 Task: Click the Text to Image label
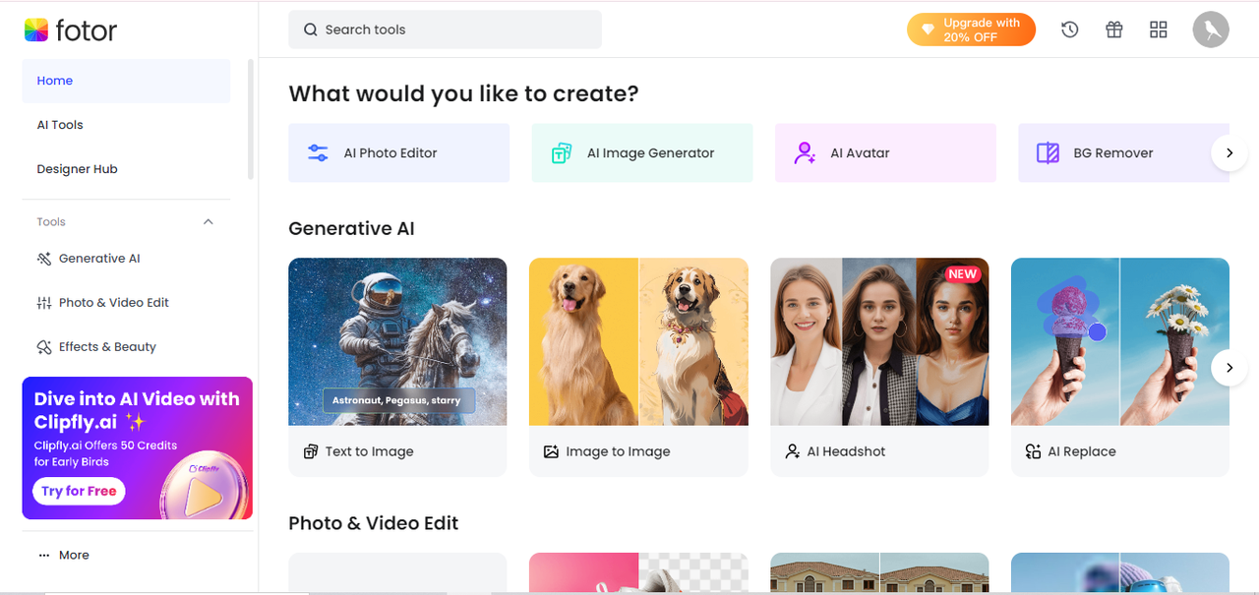click(x=370, y=451)
